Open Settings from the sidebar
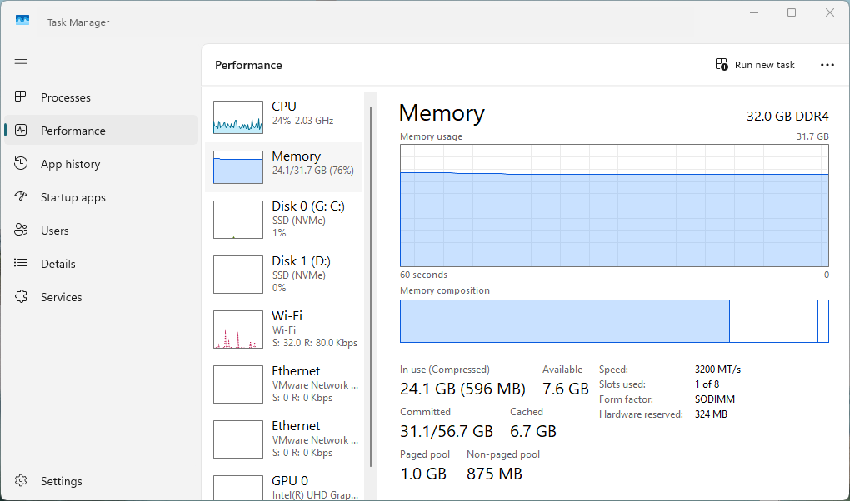This screenshot has height=501, width=850. [62, 481]
